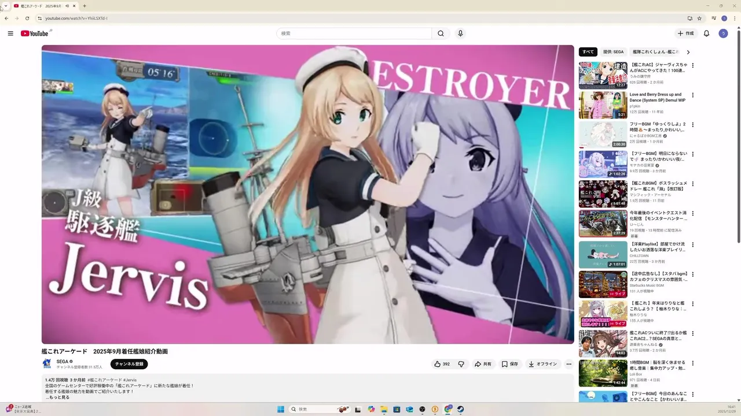Reload the page with browser refresh
This screenshot has height=416, width=741.
point(27,18)
